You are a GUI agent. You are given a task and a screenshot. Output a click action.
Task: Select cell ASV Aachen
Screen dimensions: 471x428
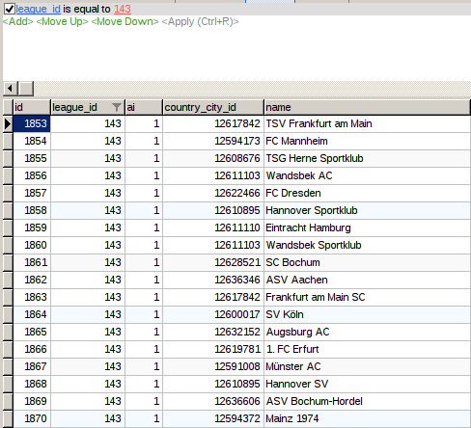tap(367, 280)
